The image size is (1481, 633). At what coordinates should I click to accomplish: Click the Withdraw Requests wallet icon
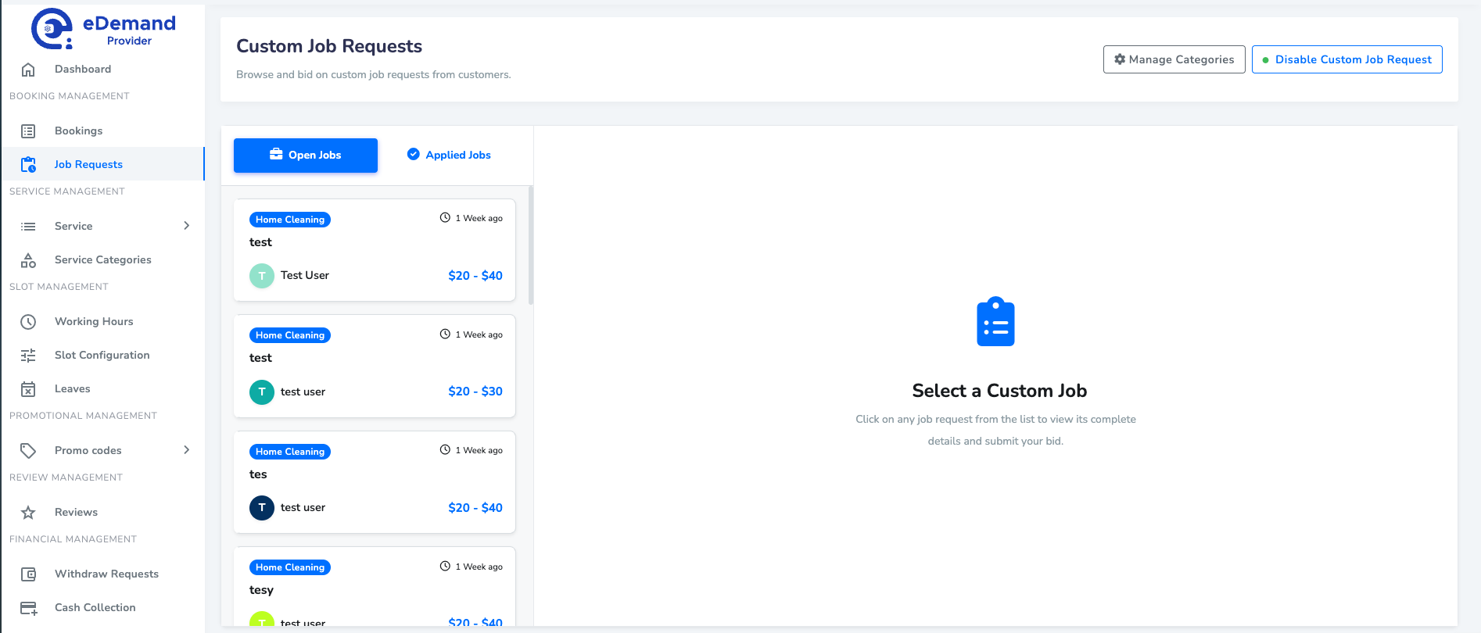(28, 574)
